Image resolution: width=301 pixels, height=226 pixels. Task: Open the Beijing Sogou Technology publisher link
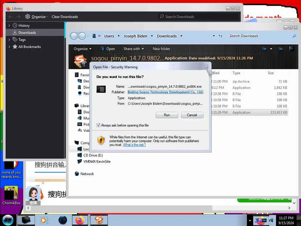pyautogui.click(x=165, y=92)
